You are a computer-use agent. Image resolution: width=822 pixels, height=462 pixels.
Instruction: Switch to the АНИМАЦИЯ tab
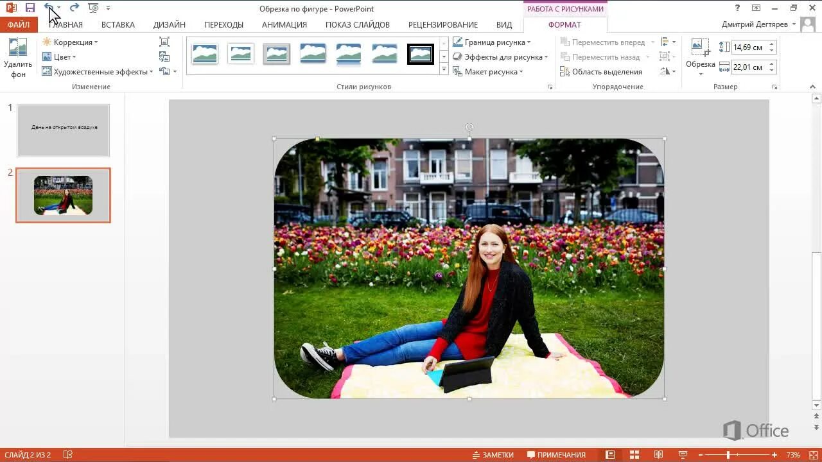(284, 24)
